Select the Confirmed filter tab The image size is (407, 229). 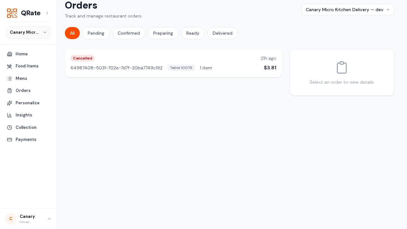[129, 33]
